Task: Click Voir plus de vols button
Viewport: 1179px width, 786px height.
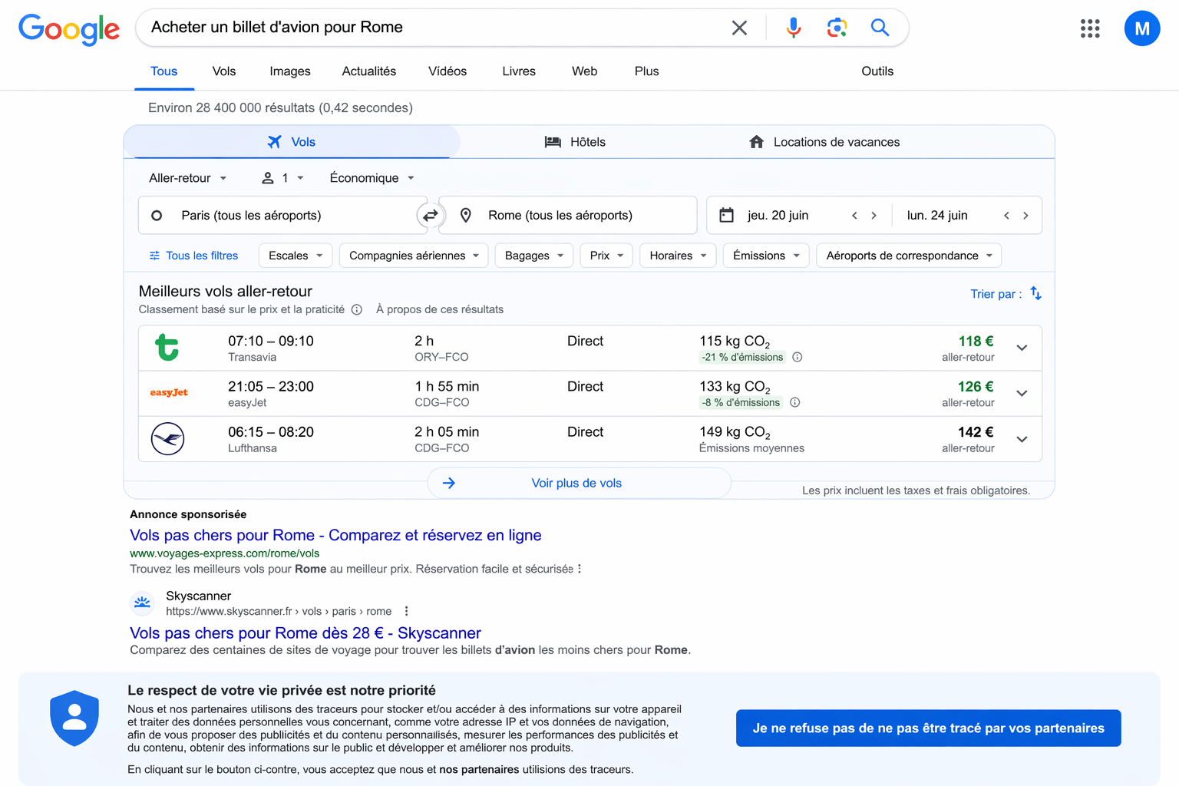Action: pos(578,483)
